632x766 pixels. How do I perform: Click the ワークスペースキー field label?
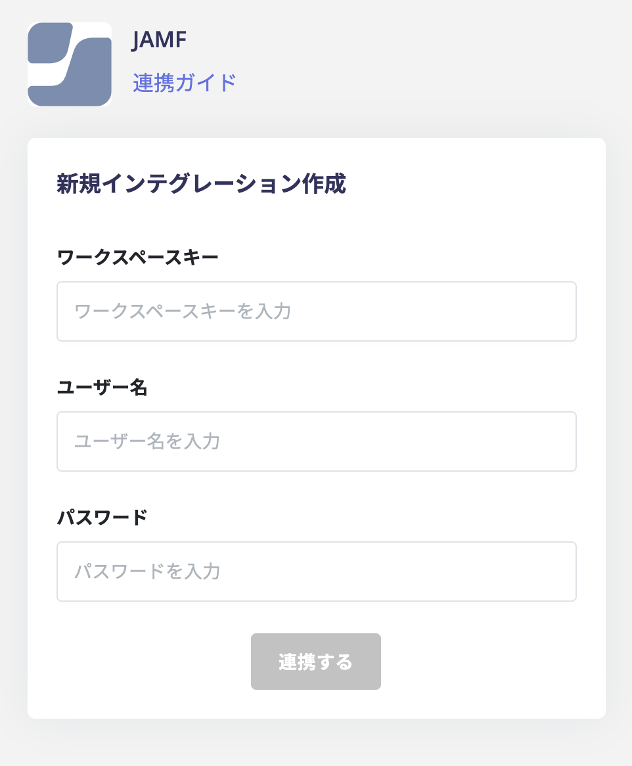(x=137, y=258)
